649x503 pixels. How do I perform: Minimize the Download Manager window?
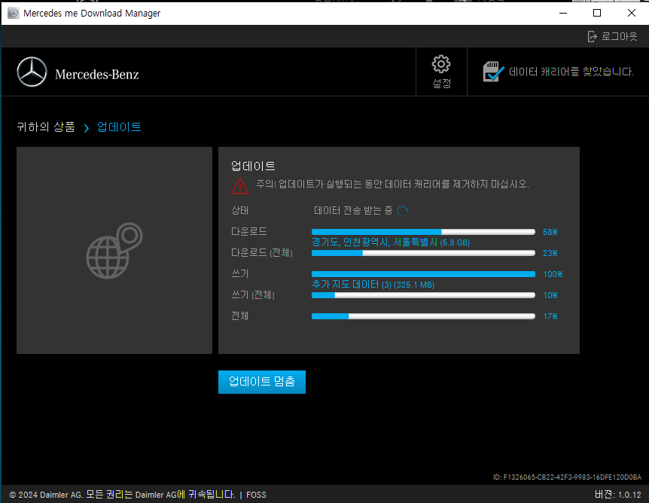563,14
